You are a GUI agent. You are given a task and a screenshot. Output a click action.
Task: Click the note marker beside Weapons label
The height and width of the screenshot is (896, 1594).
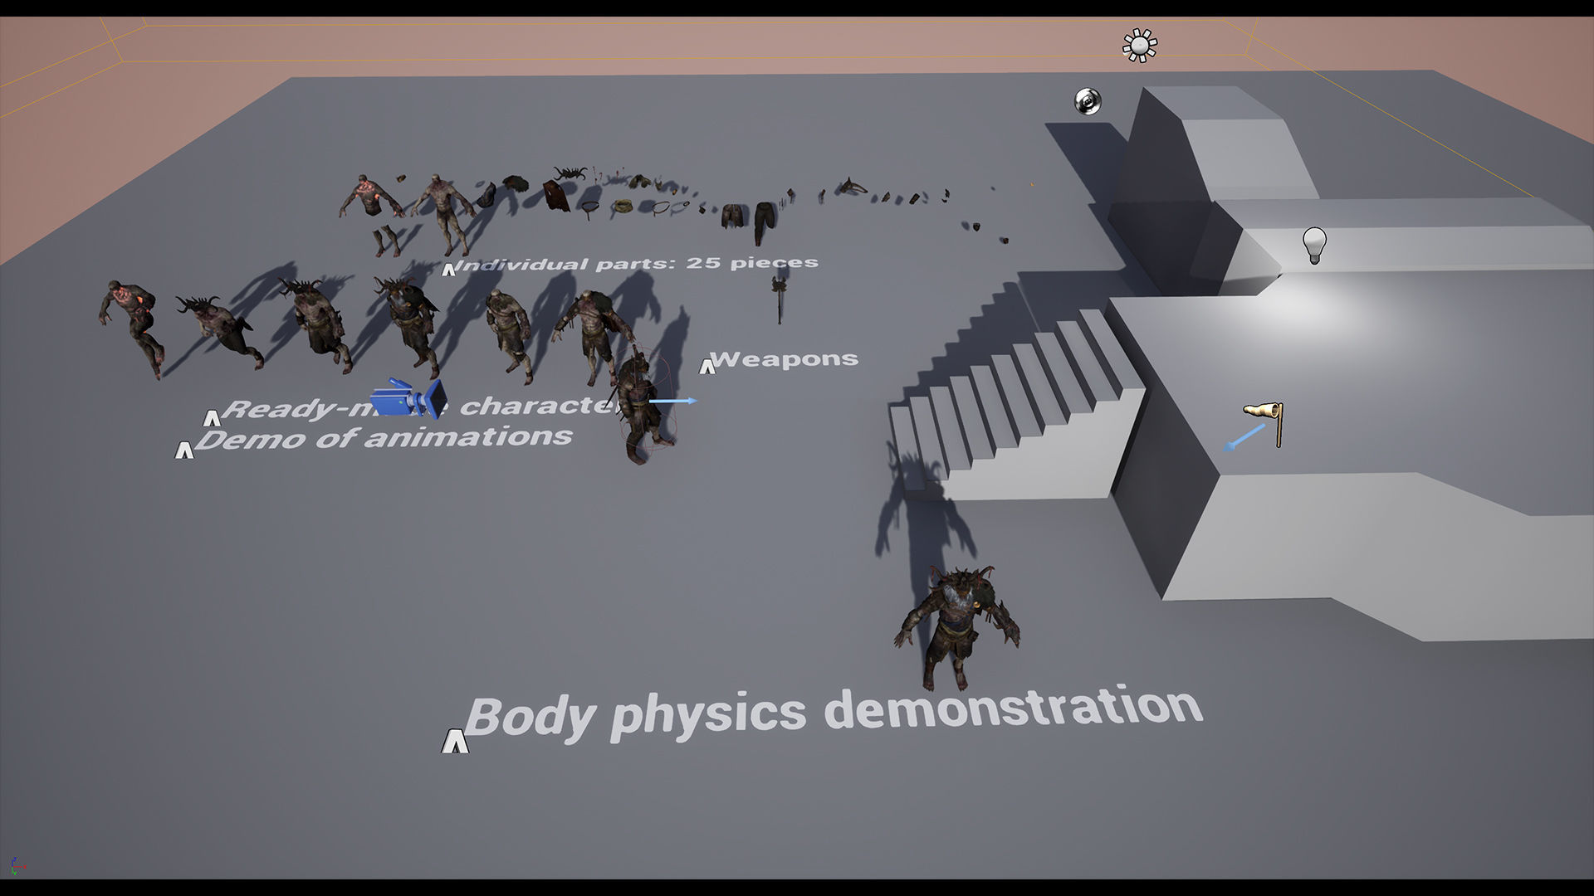click(707, 365)
